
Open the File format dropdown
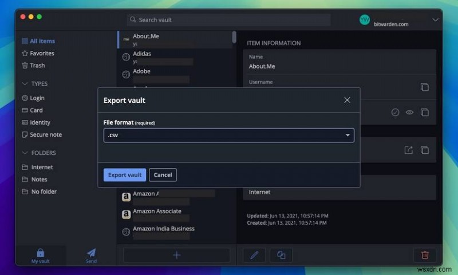(228, 135)
